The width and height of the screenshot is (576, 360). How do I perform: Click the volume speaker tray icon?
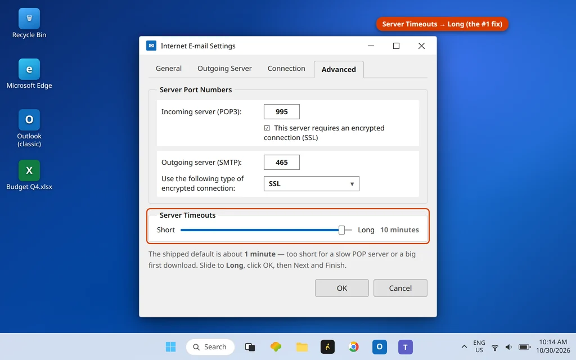508,346
